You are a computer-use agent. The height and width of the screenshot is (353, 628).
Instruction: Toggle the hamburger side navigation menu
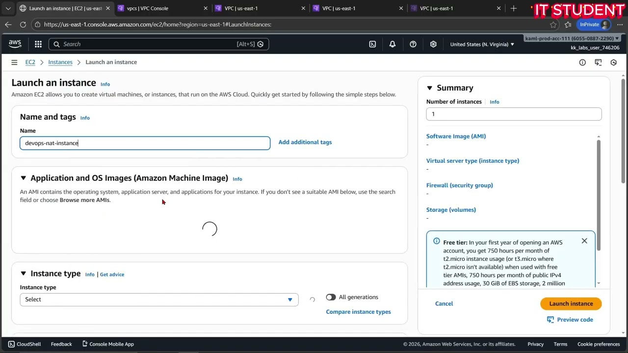pos(14,62)
